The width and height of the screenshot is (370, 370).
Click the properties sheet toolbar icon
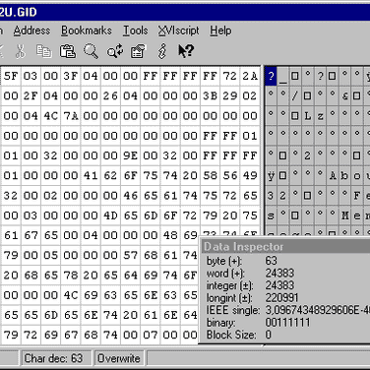[138, 51]
